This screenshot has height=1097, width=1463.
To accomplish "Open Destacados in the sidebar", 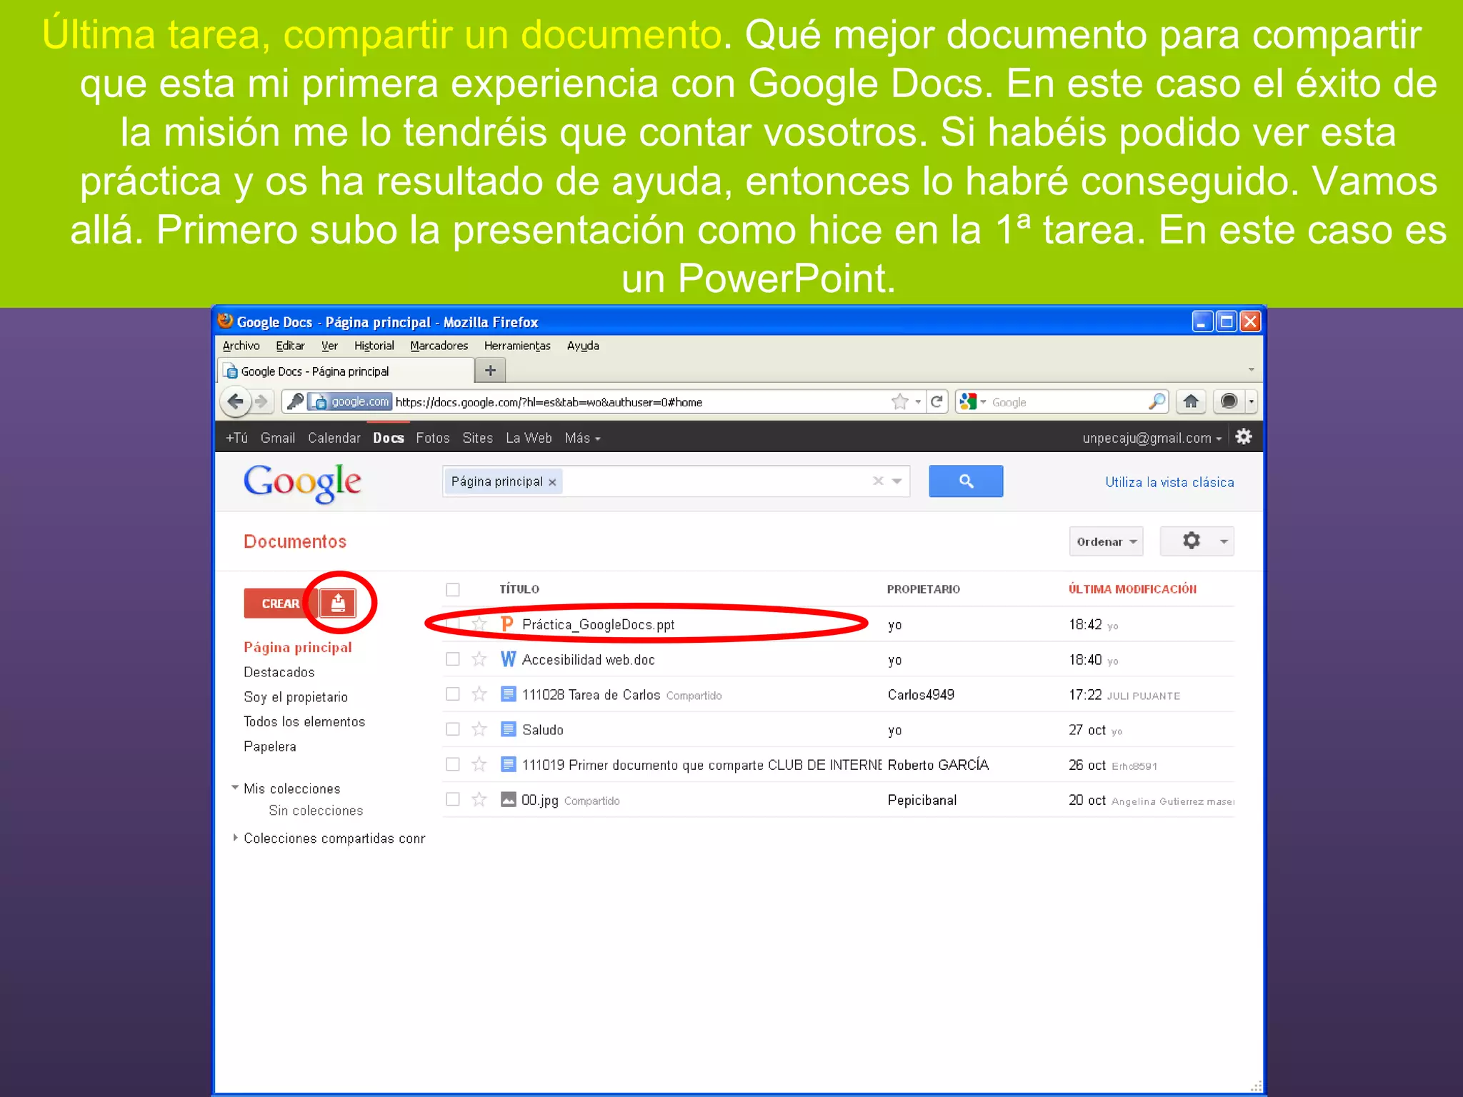I will click(279, 672).
